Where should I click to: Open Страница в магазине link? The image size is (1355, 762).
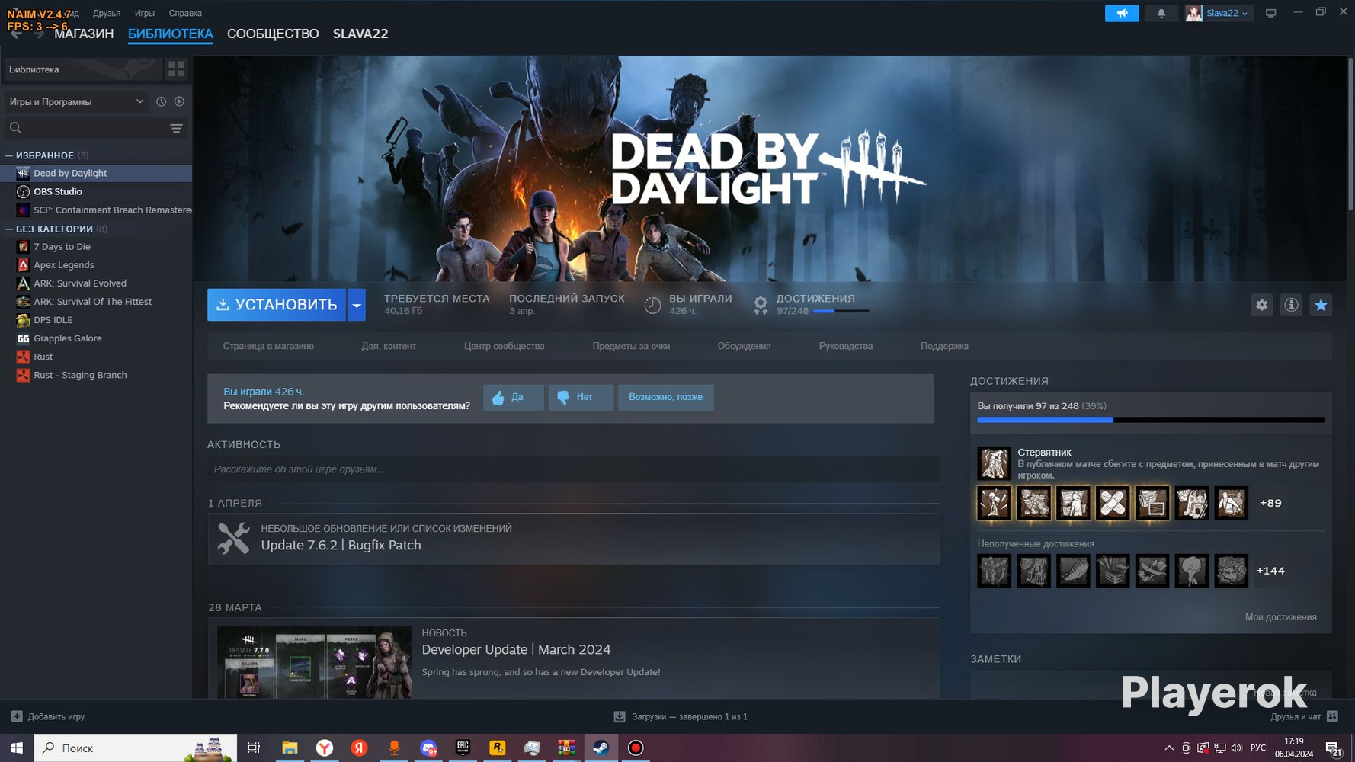(x=268, y=346)
